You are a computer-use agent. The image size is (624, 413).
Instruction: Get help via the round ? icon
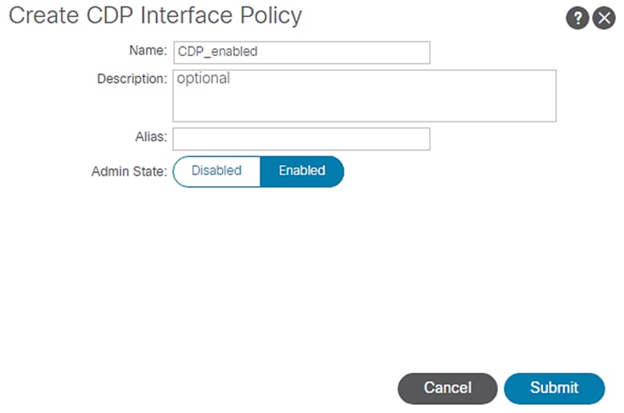click(x=577, y=19)
